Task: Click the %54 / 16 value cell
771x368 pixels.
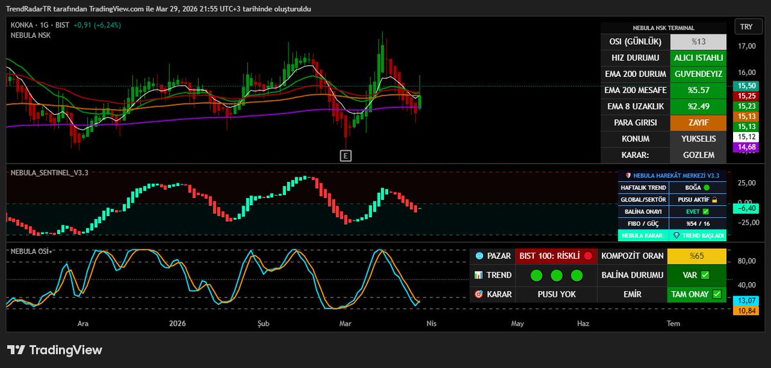Action: [697, 223]
